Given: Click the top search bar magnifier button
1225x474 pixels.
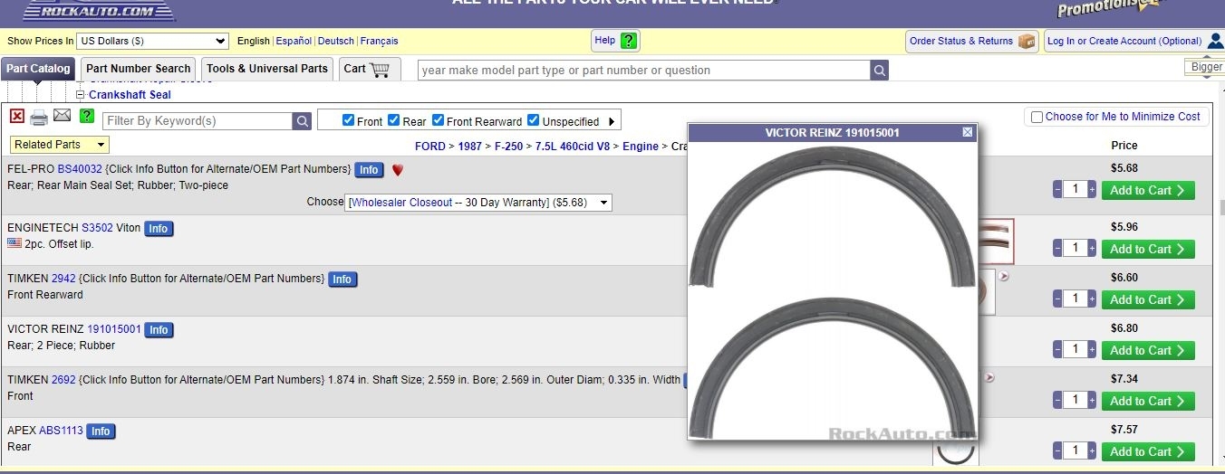Looking at the screenshot, I should [x=880, y=71].
